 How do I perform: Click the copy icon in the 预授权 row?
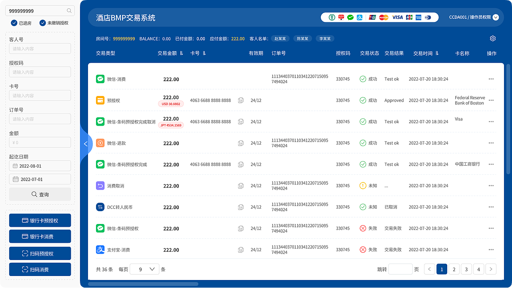click(x=240, y=100)
